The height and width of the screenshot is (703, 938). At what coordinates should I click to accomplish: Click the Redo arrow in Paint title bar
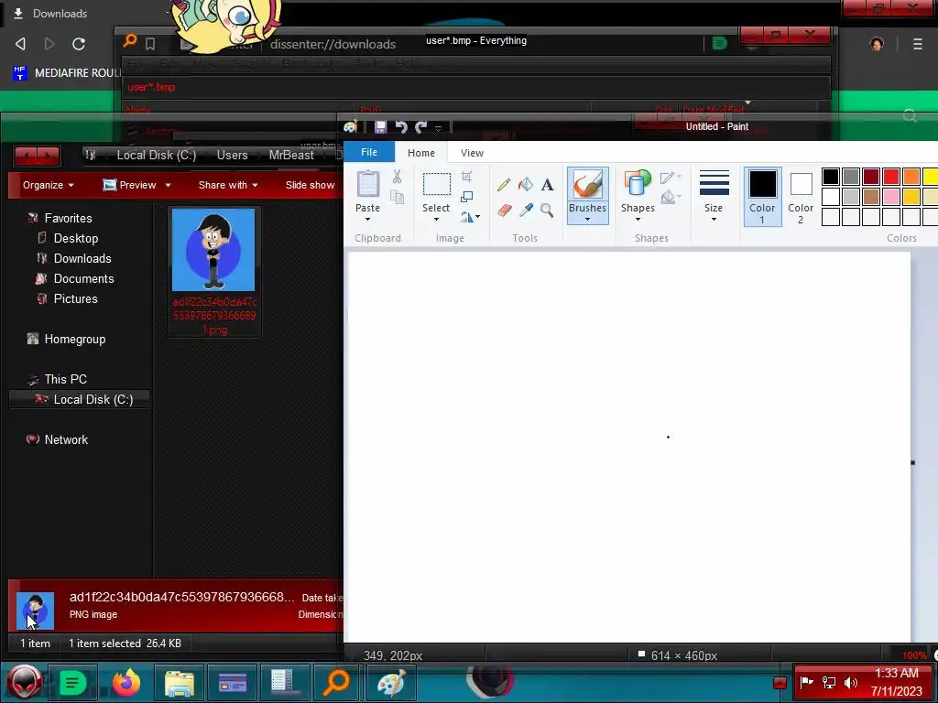point(421,126)
